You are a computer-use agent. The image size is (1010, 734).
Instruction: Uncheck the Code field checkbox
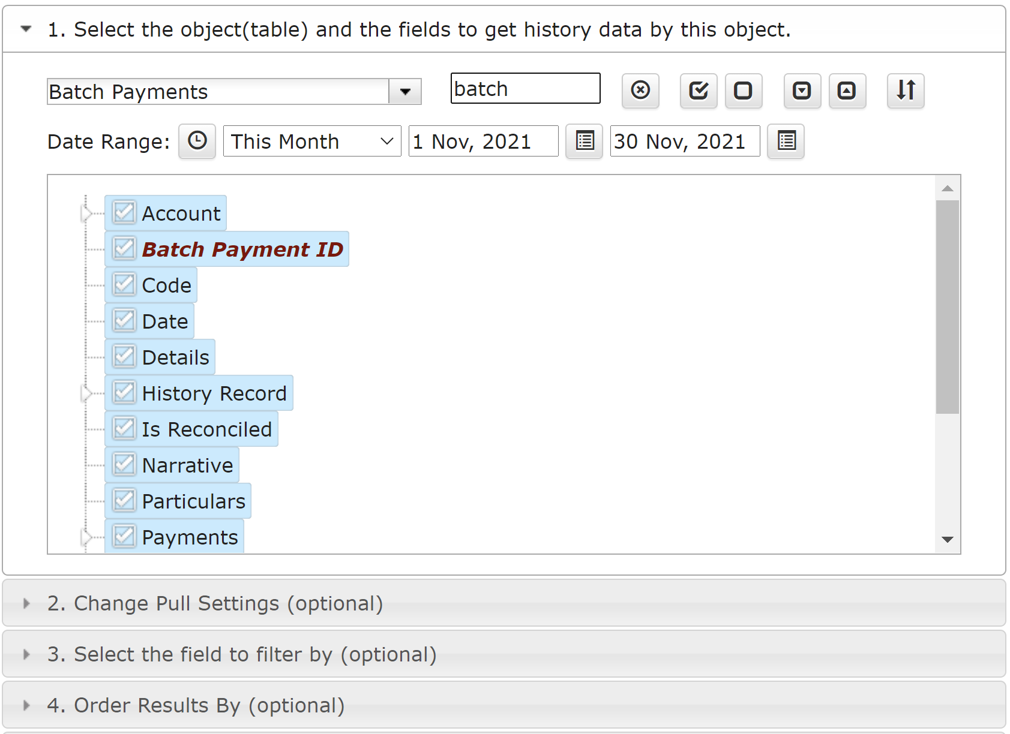(124, 284)
